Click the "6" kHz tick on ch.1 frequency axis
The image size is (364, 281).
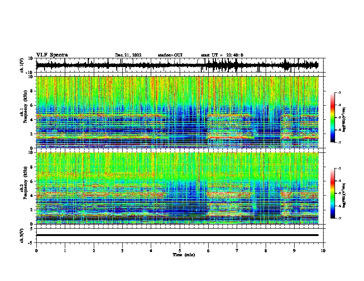click(x=32, y=105)
